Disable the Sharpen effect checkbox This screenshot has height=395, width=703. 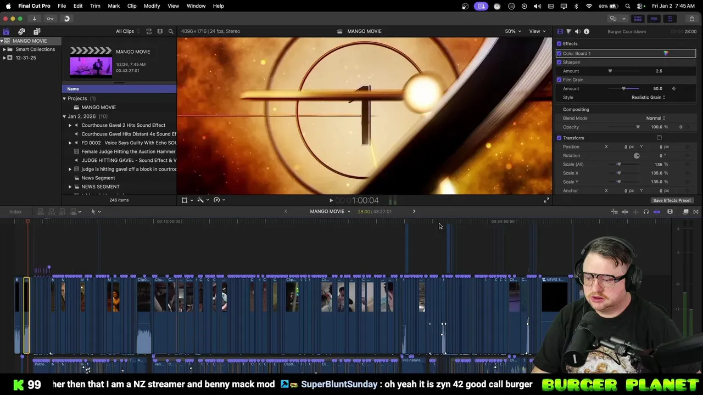coord(559,62)
